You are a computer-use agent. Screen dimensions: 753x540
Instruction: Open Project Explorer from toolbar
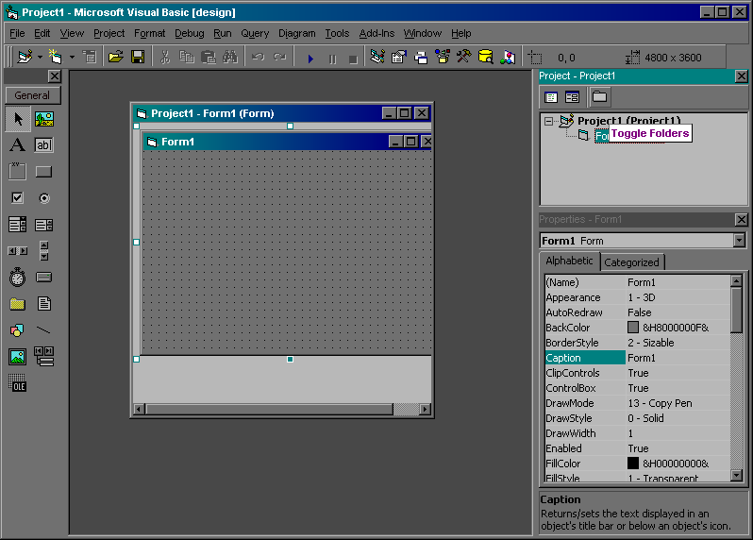coord(377,58)
